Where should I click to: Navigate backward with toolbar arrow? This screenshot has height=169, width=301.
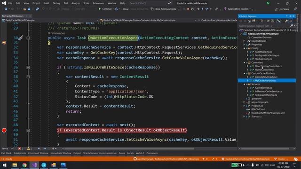pyautogui.click(x=6, y=9)
